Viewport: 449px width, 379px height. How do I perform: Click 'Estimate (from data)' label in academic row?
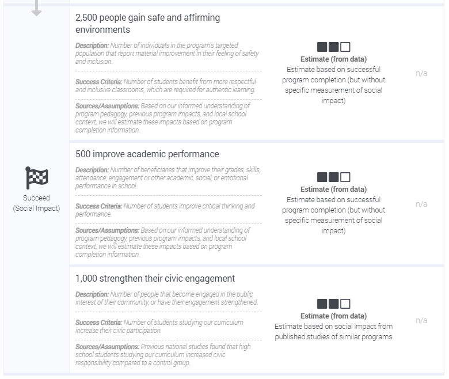coord(334,189)
